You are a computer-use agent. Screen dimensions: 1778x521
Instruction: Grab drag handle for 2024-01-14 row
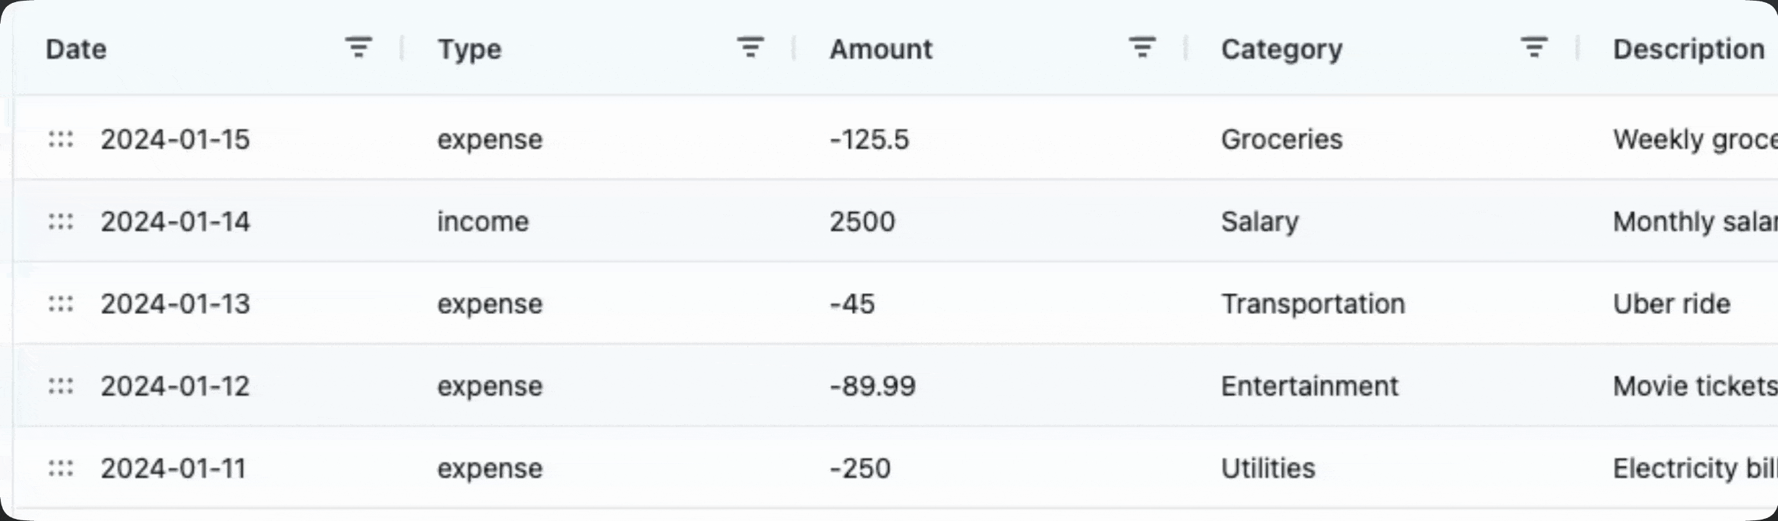(61, 221)
